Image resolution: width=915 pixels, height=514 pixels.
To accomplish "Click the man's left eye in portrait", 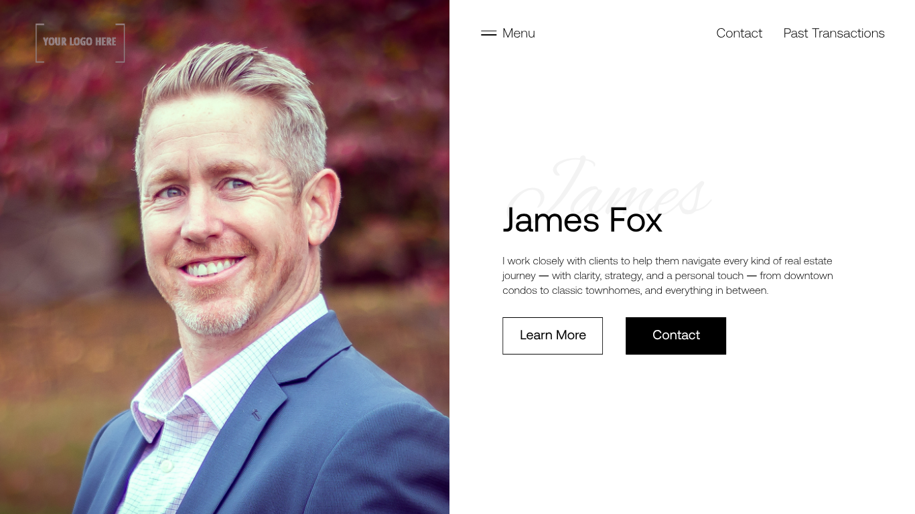I will coord(235,183).
